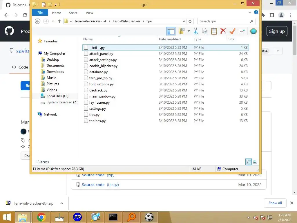Screen dimensions: 297x223
Task: Sort files by Name column header
Action: [88, 39]
